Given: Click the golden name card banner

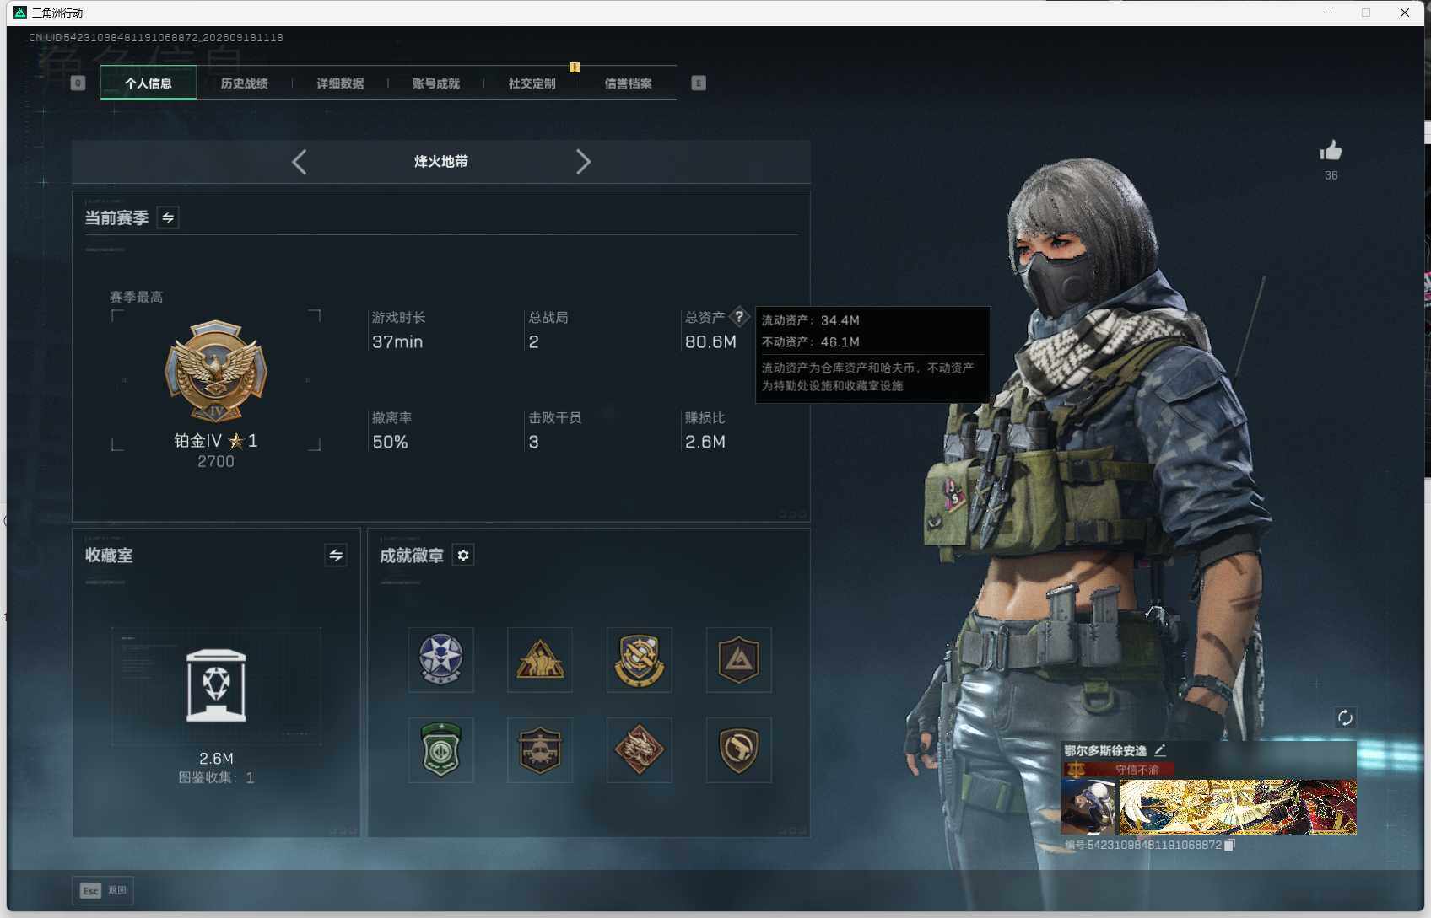Looking at the screenshot, I should [x=1238, y=807].
